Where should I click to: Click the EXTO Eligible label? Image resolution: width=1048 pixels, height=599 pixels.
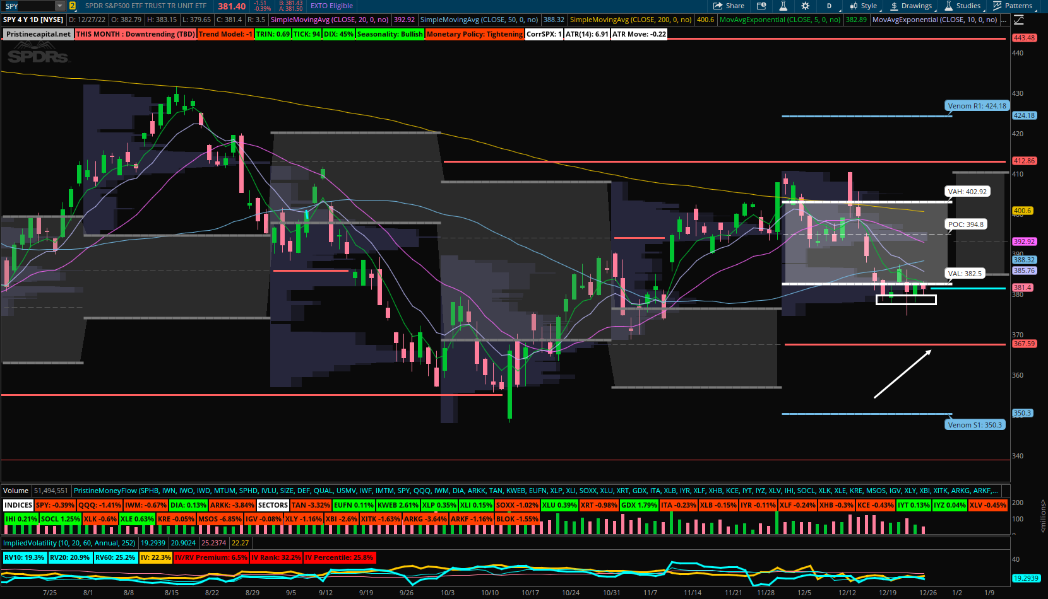pyautogui.click(x=331, y=6)
